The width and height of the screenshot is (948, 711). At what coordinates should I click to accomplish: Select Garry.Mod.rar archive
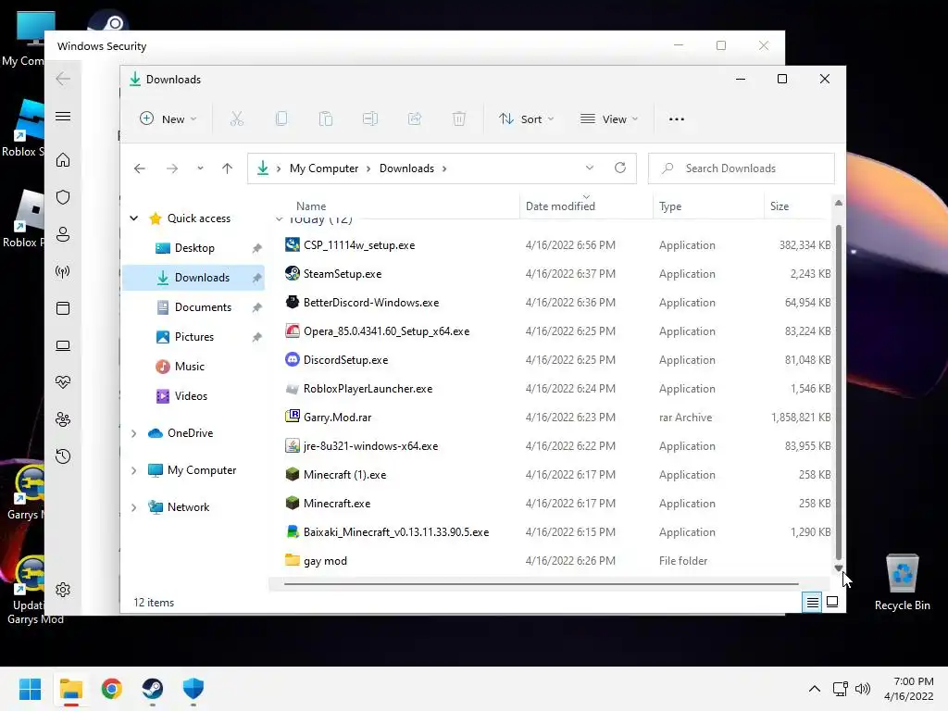coord(337,418)
